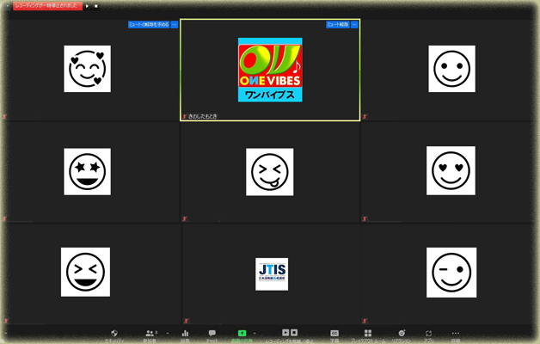Open the Reactions (リアクション) smiley icon
The height and width of the screenshot is (344, 540).
tap(402, 334)
